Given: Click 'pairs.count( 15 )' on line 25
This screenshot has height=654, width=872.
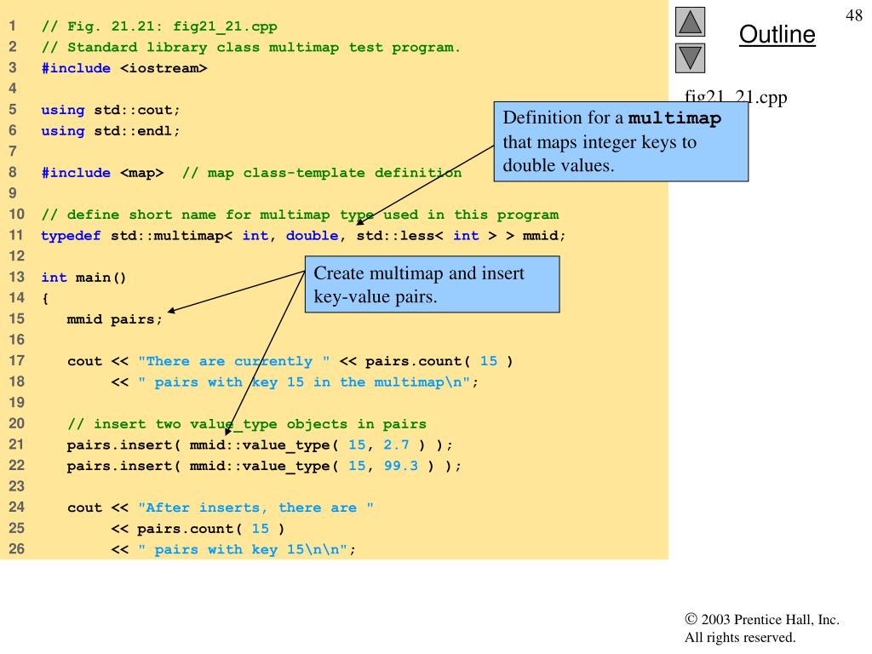Looking at the screenshot, I should 211,528.
